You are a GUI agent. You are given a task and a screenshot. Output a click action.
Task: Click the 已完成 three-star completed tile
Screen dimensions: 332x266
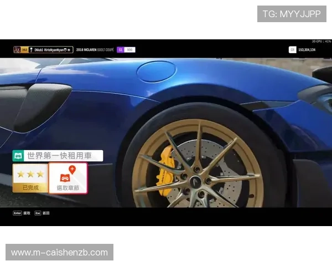point(30,178)
